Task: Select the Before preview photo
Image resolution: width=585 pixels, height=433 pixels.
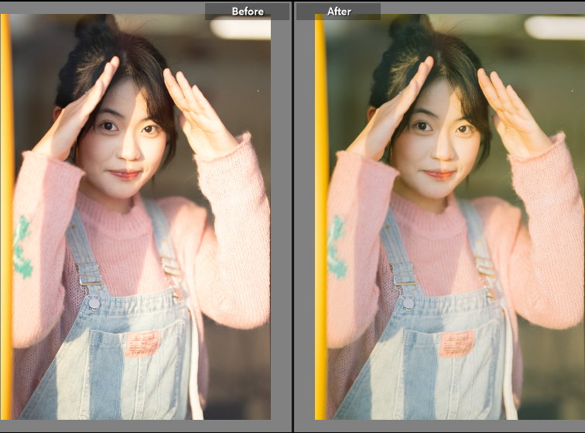Action: 139,217
